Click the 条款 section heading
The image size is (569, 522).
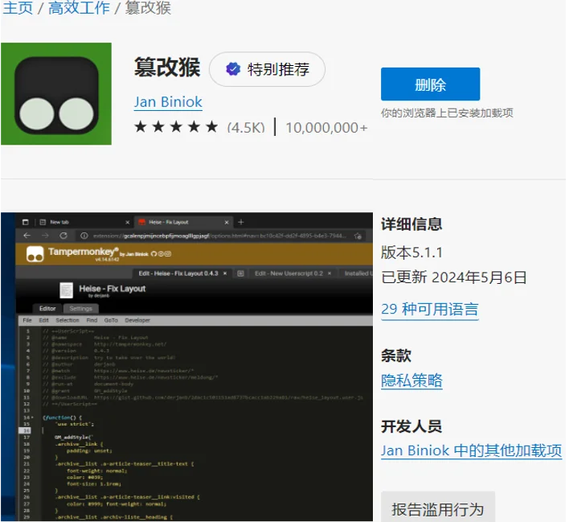point(396,356)
